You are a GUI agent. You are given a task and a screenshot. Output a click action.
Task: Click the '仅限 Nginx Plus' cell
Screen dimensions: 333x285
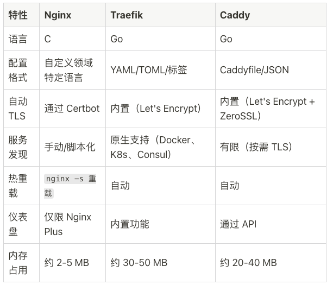tap(68, 224)
